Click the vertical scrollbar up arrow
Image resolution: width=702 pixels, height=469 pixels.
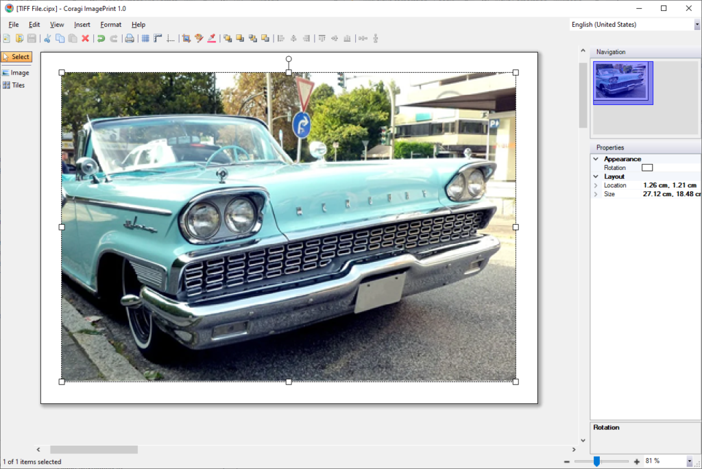[x=583, y=51]
